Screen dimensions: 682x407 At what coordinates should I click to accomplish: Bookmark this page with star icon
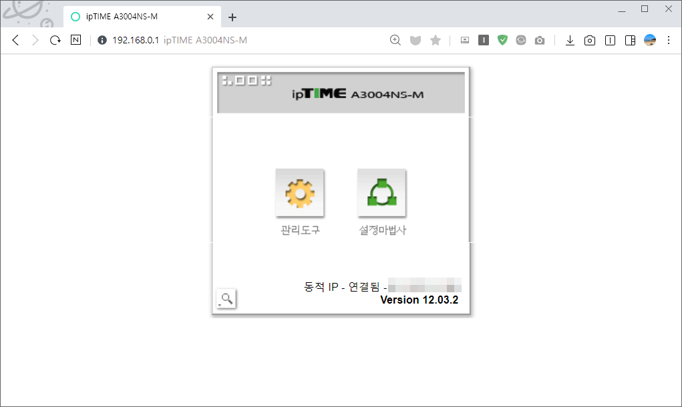pos(436,41)
